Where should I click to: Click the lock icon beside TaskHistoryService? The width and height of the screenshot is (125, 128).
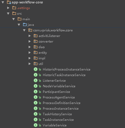point(40,114)
